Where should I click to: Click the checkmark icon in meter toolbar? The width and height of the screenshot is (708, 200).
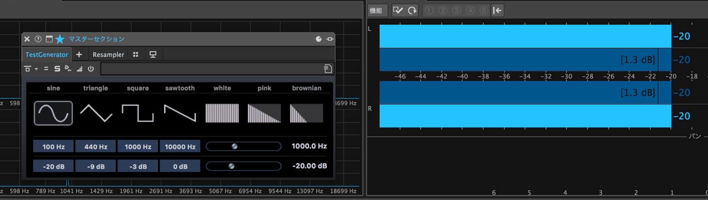point(398,10)
